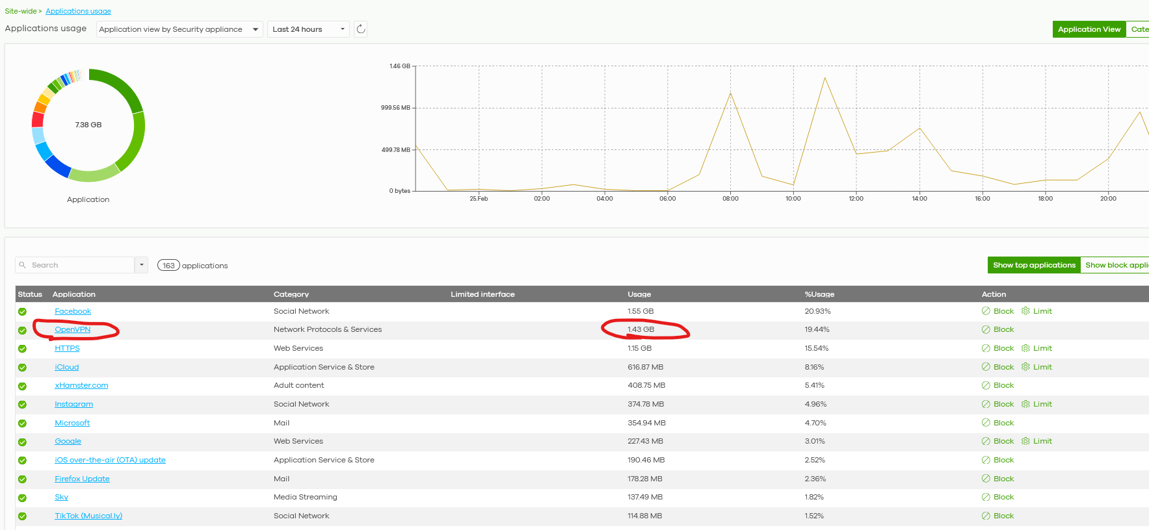Select Show top applications tab
Screen dimensions: 1149x530
coord(1034,265)
